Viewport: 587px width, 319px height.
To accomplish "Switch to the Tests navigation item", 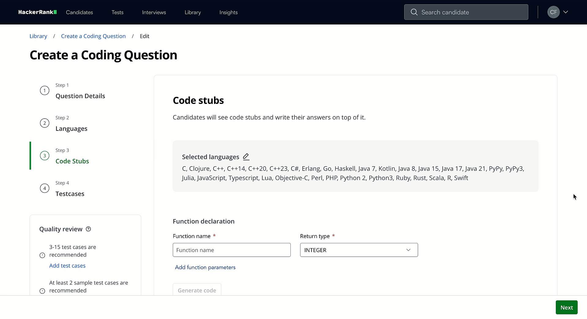I will [117, 12].
